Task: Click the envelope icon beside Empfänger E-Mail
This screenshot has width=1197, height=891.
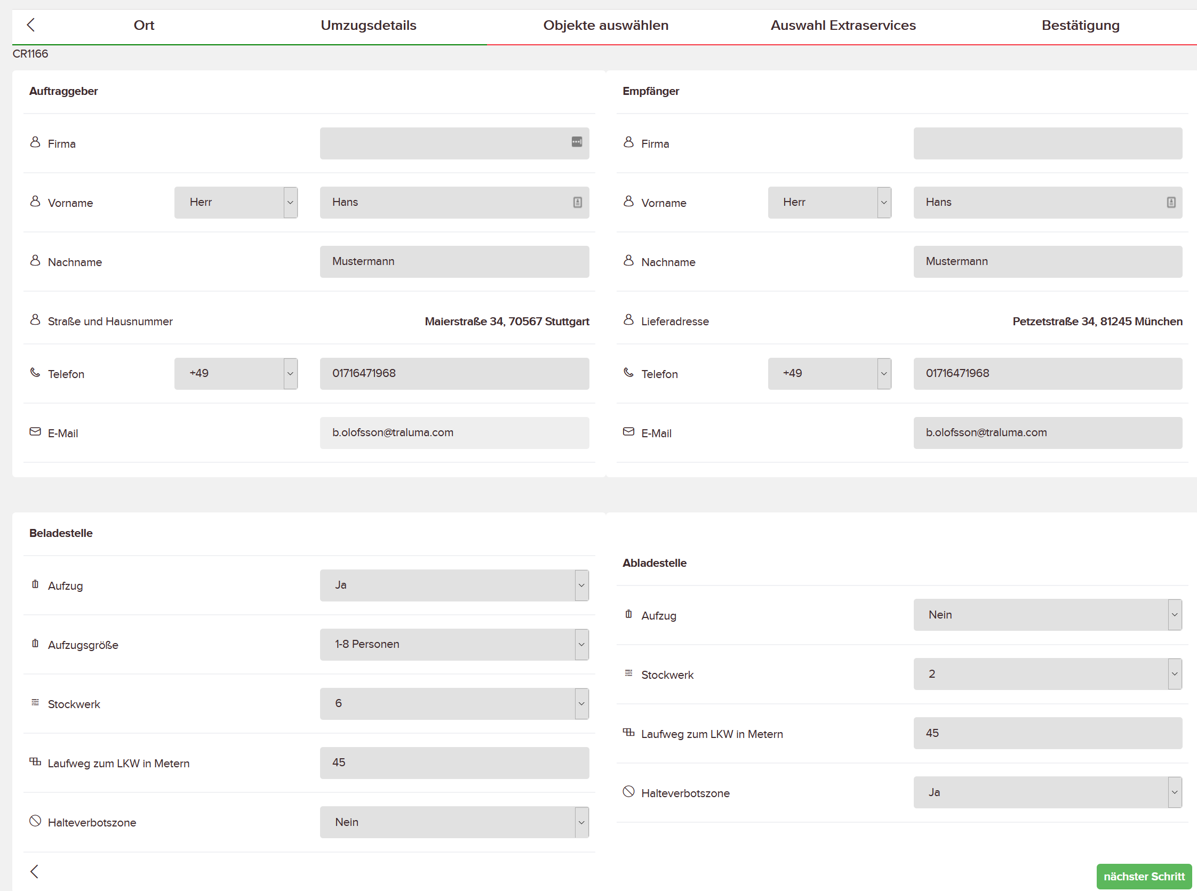Action: tap(628, 432)
